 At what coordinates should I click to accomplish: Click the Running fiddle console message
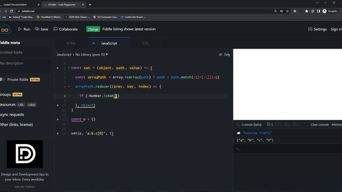(x=257, y=133)
